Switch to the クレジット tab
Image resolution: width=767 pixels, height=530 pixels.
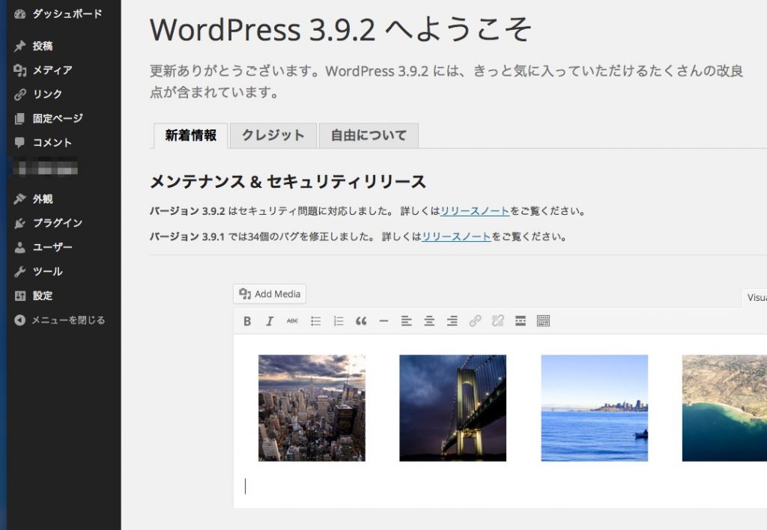tap(273, 135)
